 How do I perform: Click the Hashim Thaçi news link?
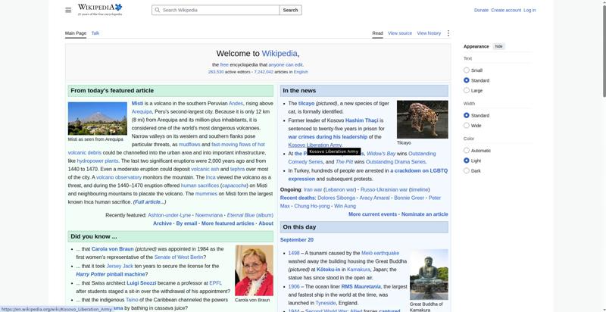coord(361,120)
